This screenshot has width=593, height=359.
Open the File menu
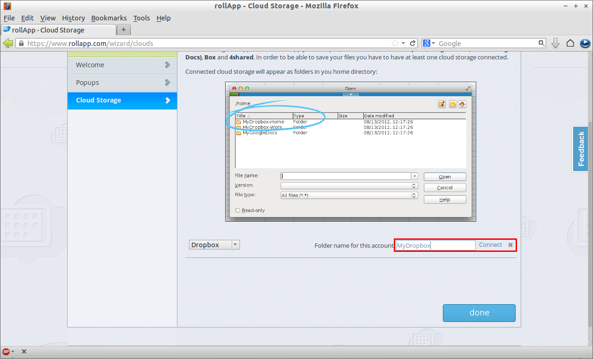point(9,18)
